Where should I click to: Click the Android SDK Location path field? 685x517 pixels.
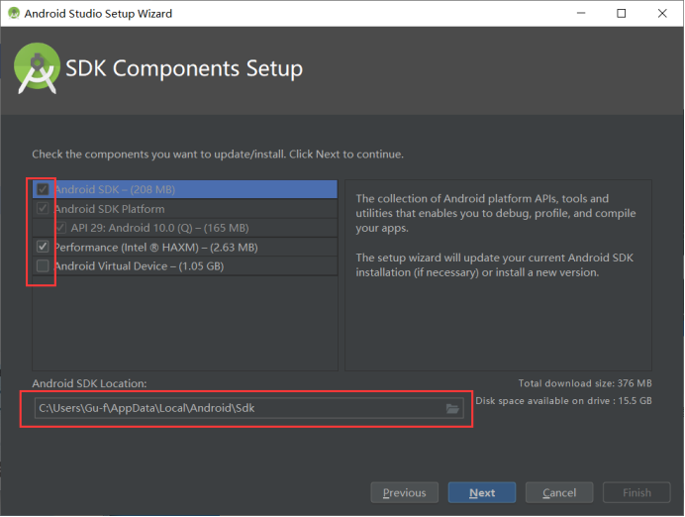point(249,408)
